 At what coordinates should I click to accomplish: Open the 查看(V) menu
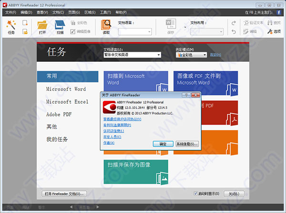tap(42, 12)
